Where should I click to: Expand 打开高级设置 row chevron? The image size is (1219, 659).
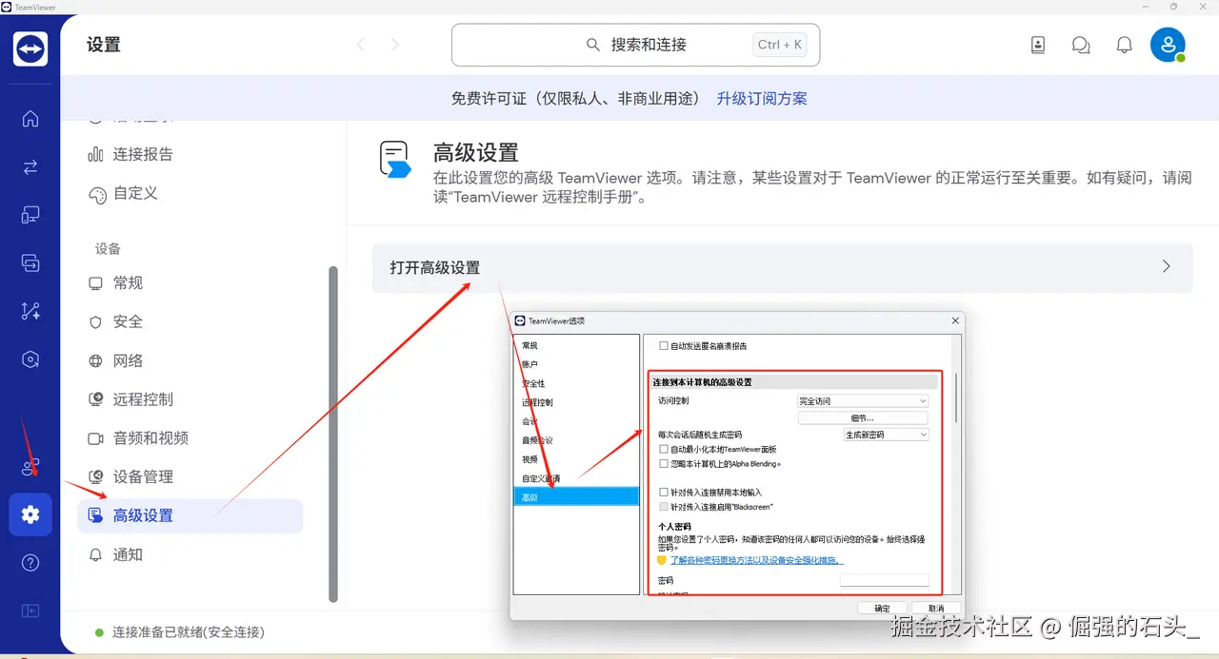pos(1167,267)
